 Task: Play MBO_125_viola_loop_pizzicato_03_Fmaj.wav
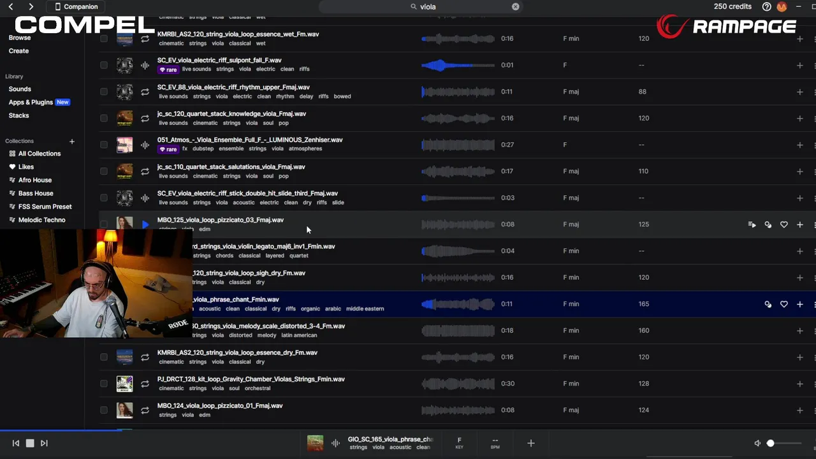(145, 224)
